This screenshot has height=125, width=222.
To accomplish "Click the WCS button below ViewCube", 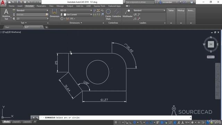I will [211, 57].
